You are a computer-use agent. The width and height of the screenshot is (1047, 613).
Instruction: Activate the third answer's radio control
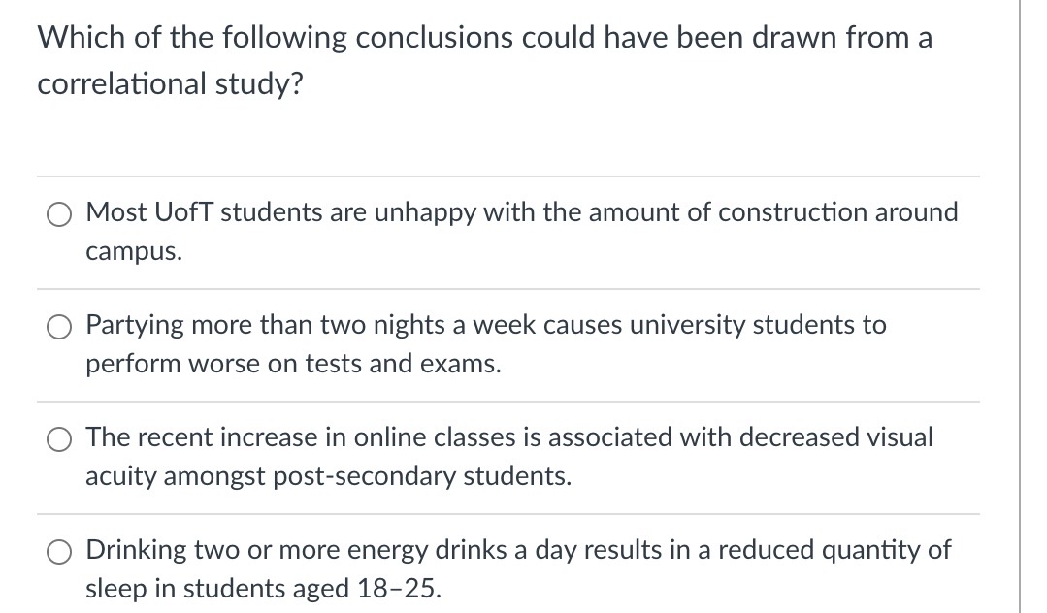click(x=58, y=438)
